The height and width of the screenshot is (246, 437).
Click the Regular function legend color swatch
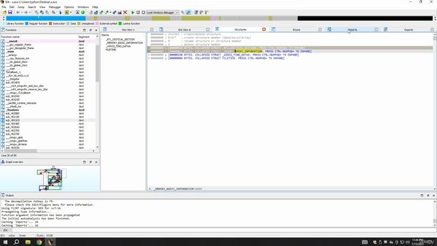click(x=27, y=24)
